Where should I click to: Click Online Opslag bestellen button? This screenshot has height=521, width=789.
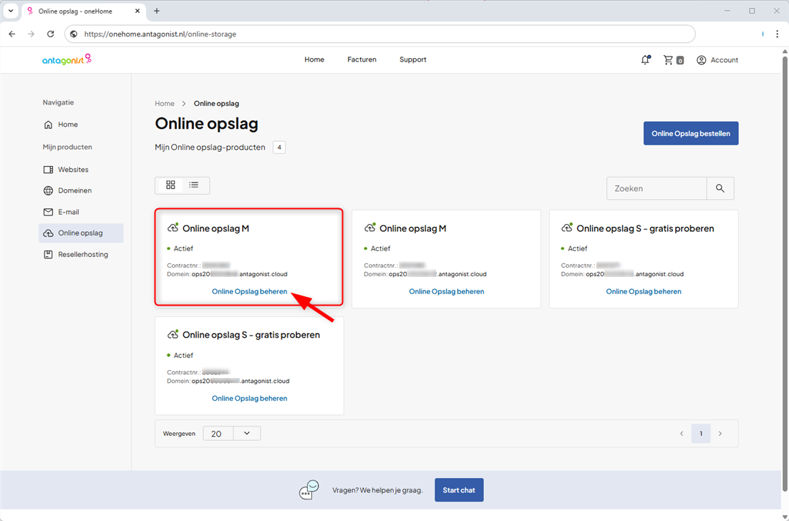[x=691, y=133]
